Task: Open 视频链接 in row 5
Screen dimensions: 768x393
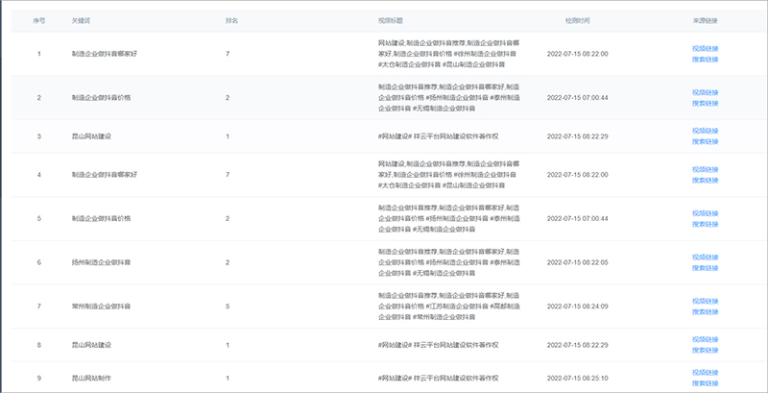Action: click(705, 213)
